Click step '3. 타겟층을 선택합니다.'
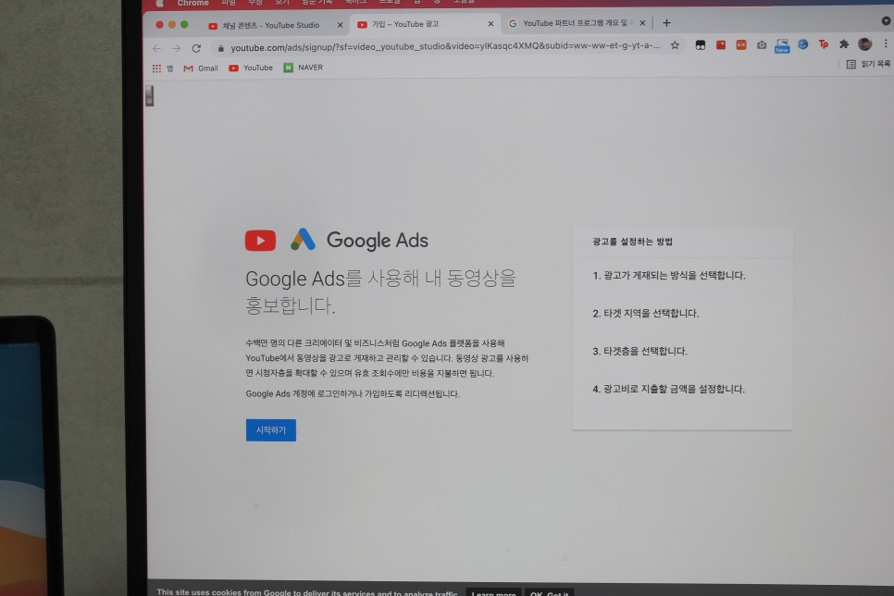Image resolution: width=894 pixels, height=596 pixels. [x=639, y=351]
